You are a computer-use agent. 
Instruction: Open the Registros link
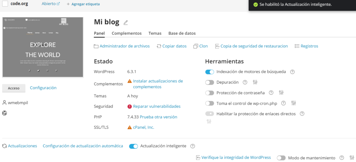pyautogui.click(x=307, y=46)
